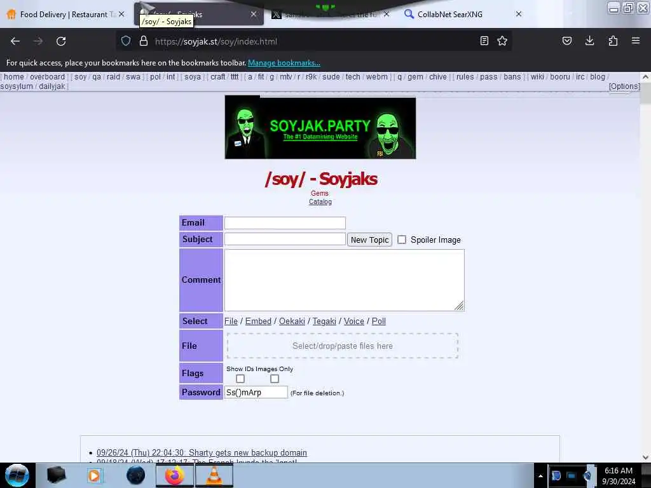This screenshot has height=488, width=651.
Task: Open the booru link
Action: (560, 77)
